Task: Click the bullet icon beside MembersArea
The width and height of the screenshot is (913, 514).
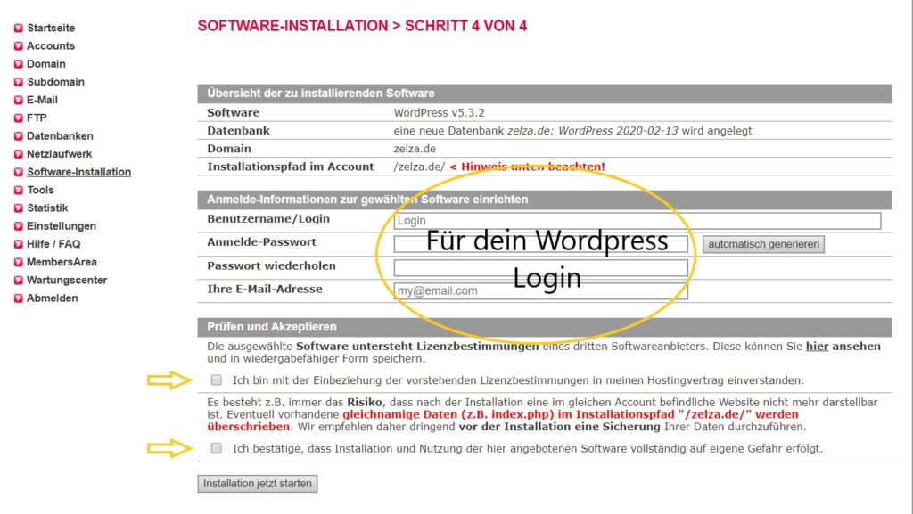Action: [19, 262]
